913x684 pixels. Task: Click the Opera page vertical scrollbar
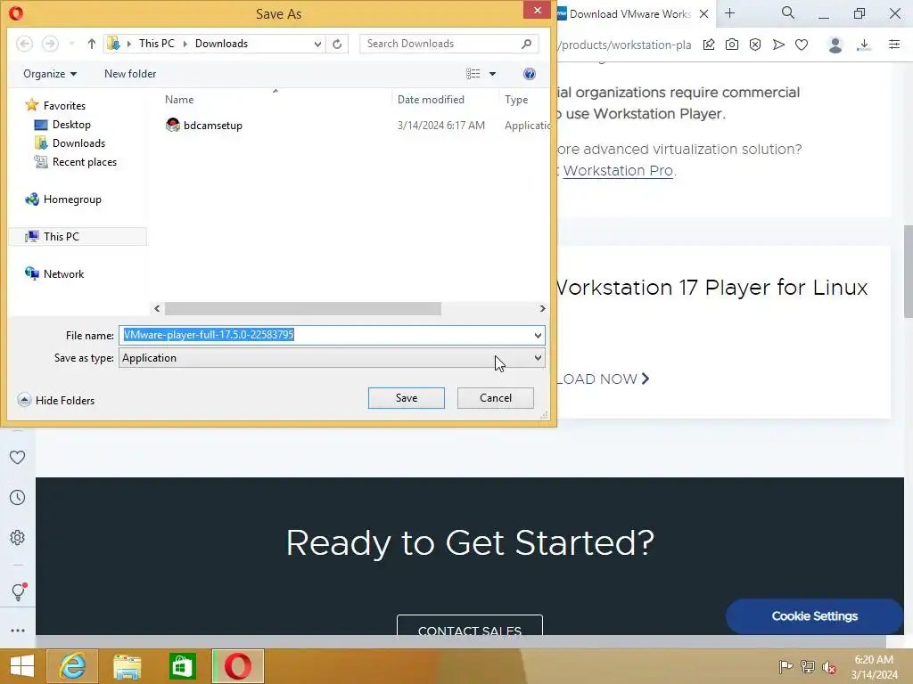pyautogui.click(x=908, y=271)
